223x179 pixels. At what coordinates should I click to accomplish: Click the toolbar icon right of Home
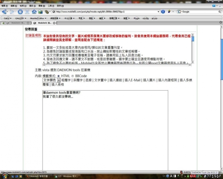pyautogui.click(x=40, y=12)
